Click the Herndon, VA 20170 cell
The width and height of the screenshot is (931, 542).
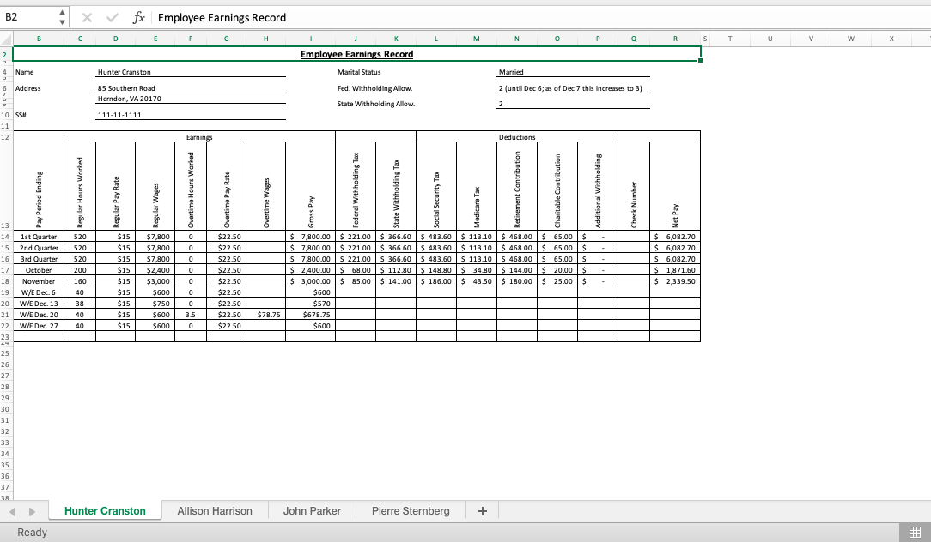(x=191, y=99)
